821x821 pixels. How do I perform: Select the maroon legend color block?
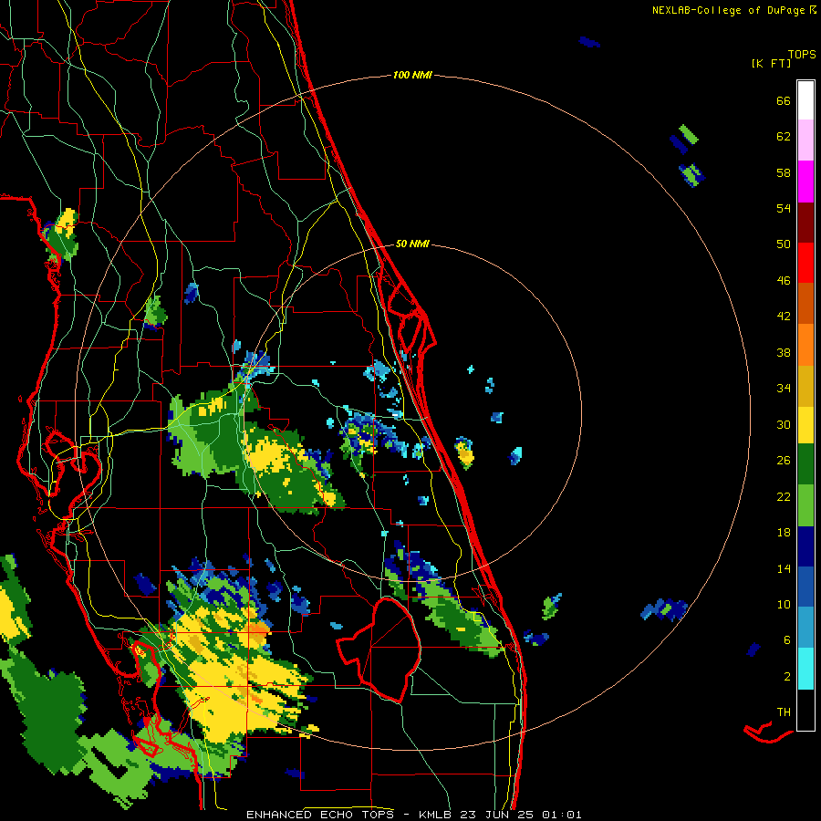805,222
